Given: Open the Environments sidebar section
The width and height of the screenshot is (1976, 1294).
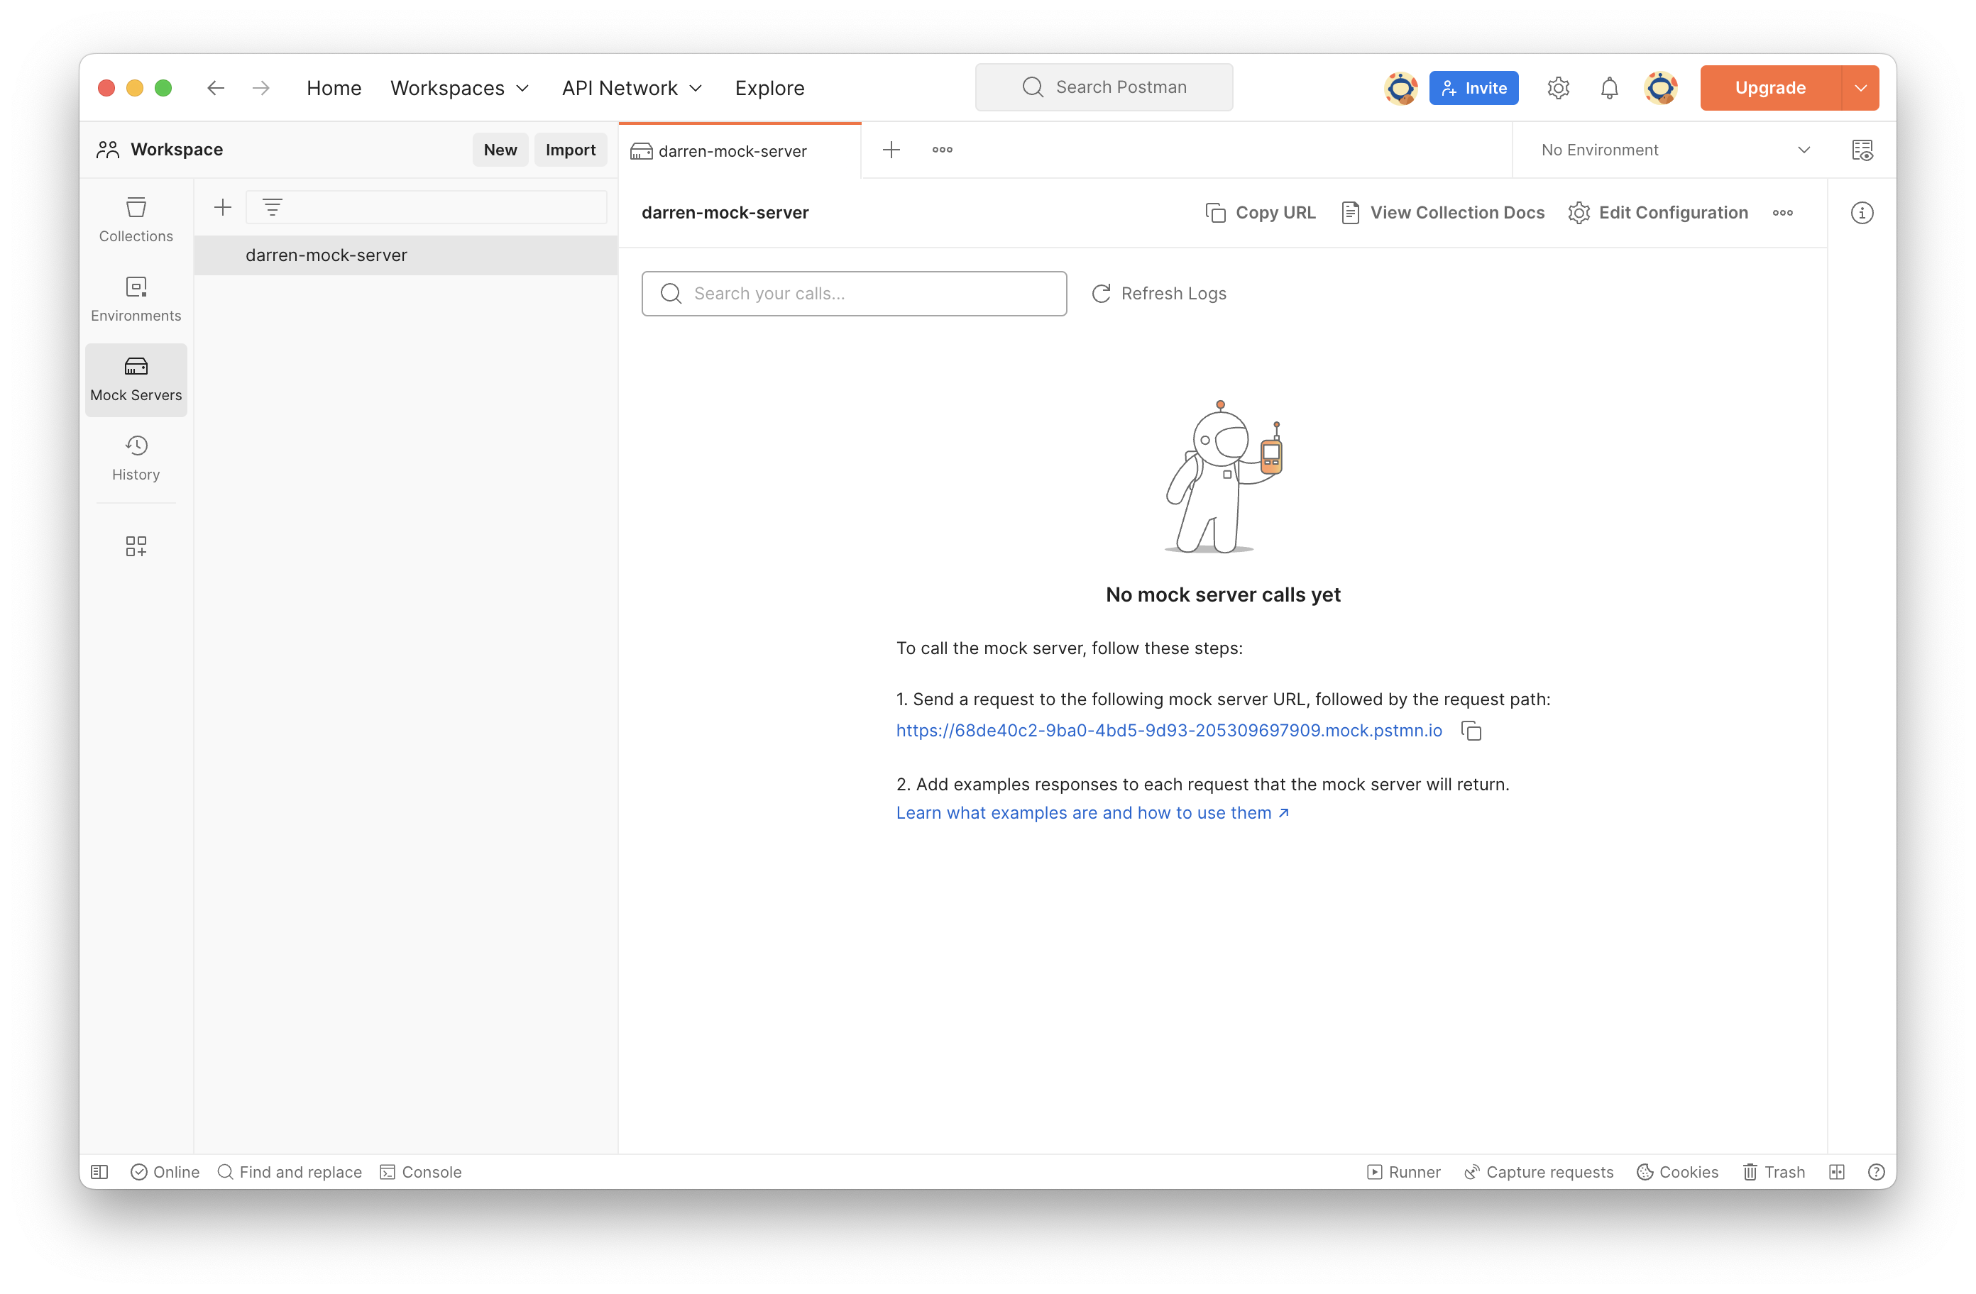Looking at the screenshot, I should (x=136, y=299).
